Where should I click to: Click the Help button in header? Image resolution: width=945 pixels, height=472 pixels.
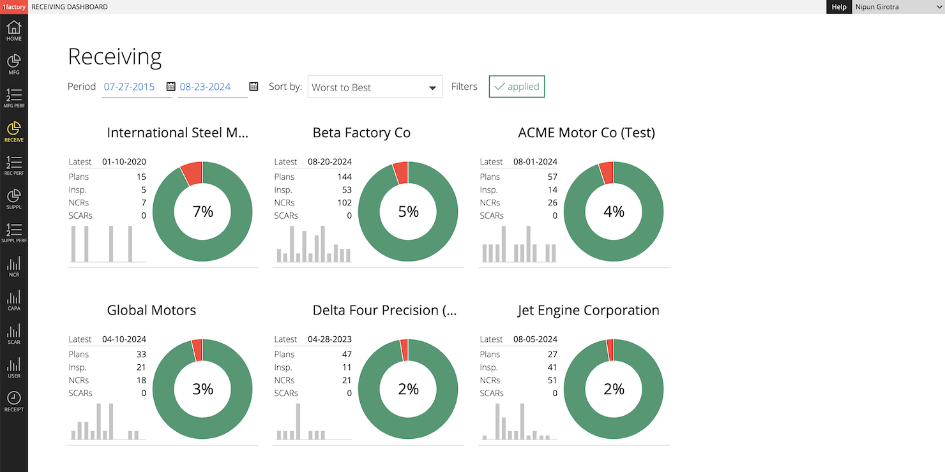tap(838, 7)
